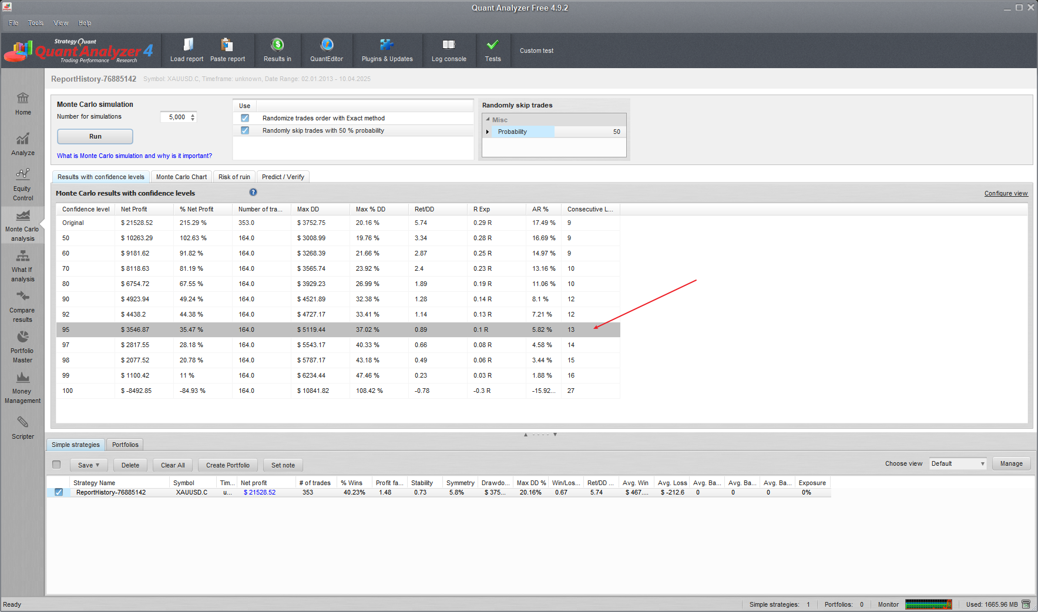1038x612 pixels.
Task: Go to Equity Control in sidebar
Action: [x=23, y=184]
